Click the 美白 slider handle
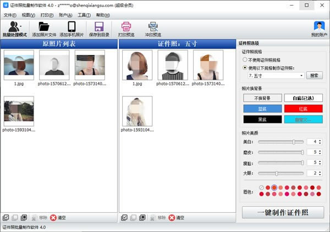 294,142
